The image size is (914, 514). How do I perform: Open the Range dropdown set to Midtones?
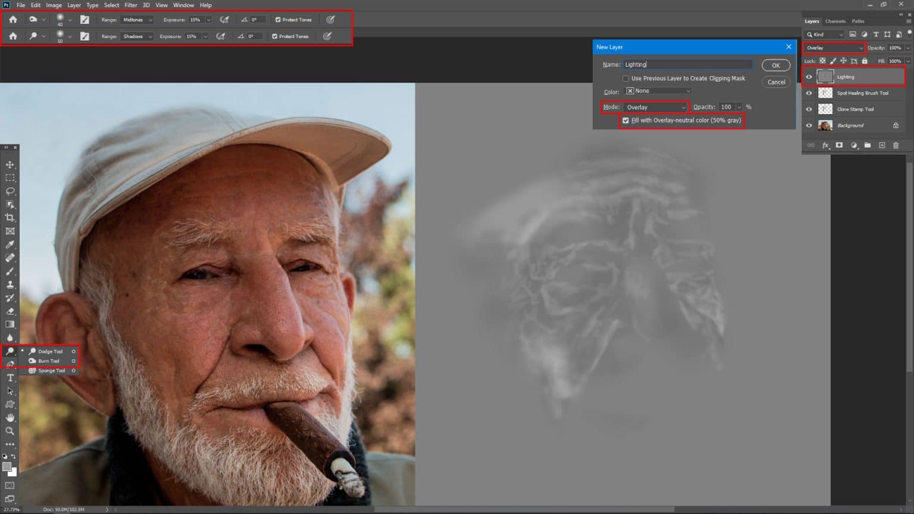(136, 20)
